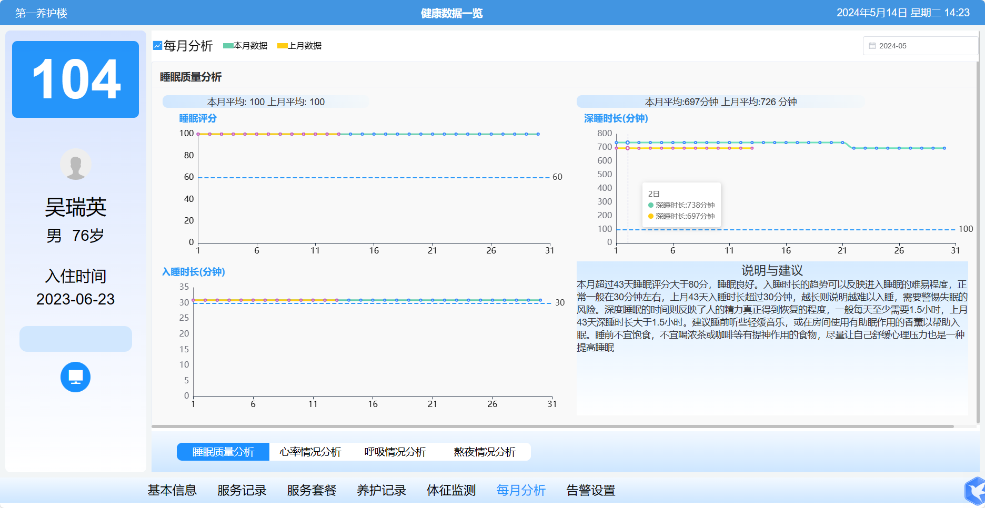The image size is (985, 508).
Task: Click 本月平均:697分钟 summary bar
Action: tap(720, 101)
